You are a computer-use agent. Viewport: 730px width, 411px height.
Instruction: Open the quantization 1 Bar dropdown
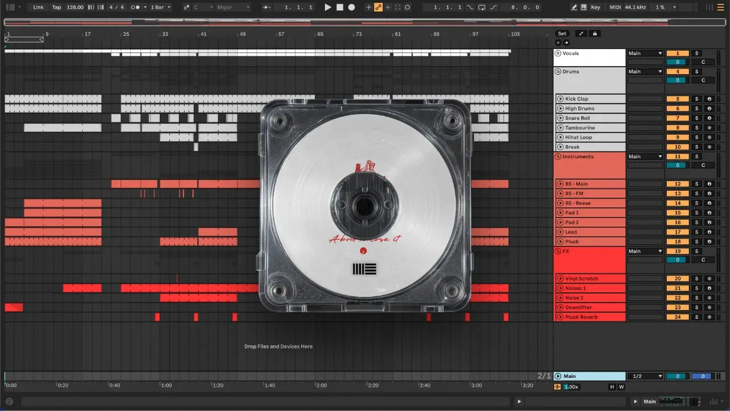click(x=161, y=7)
